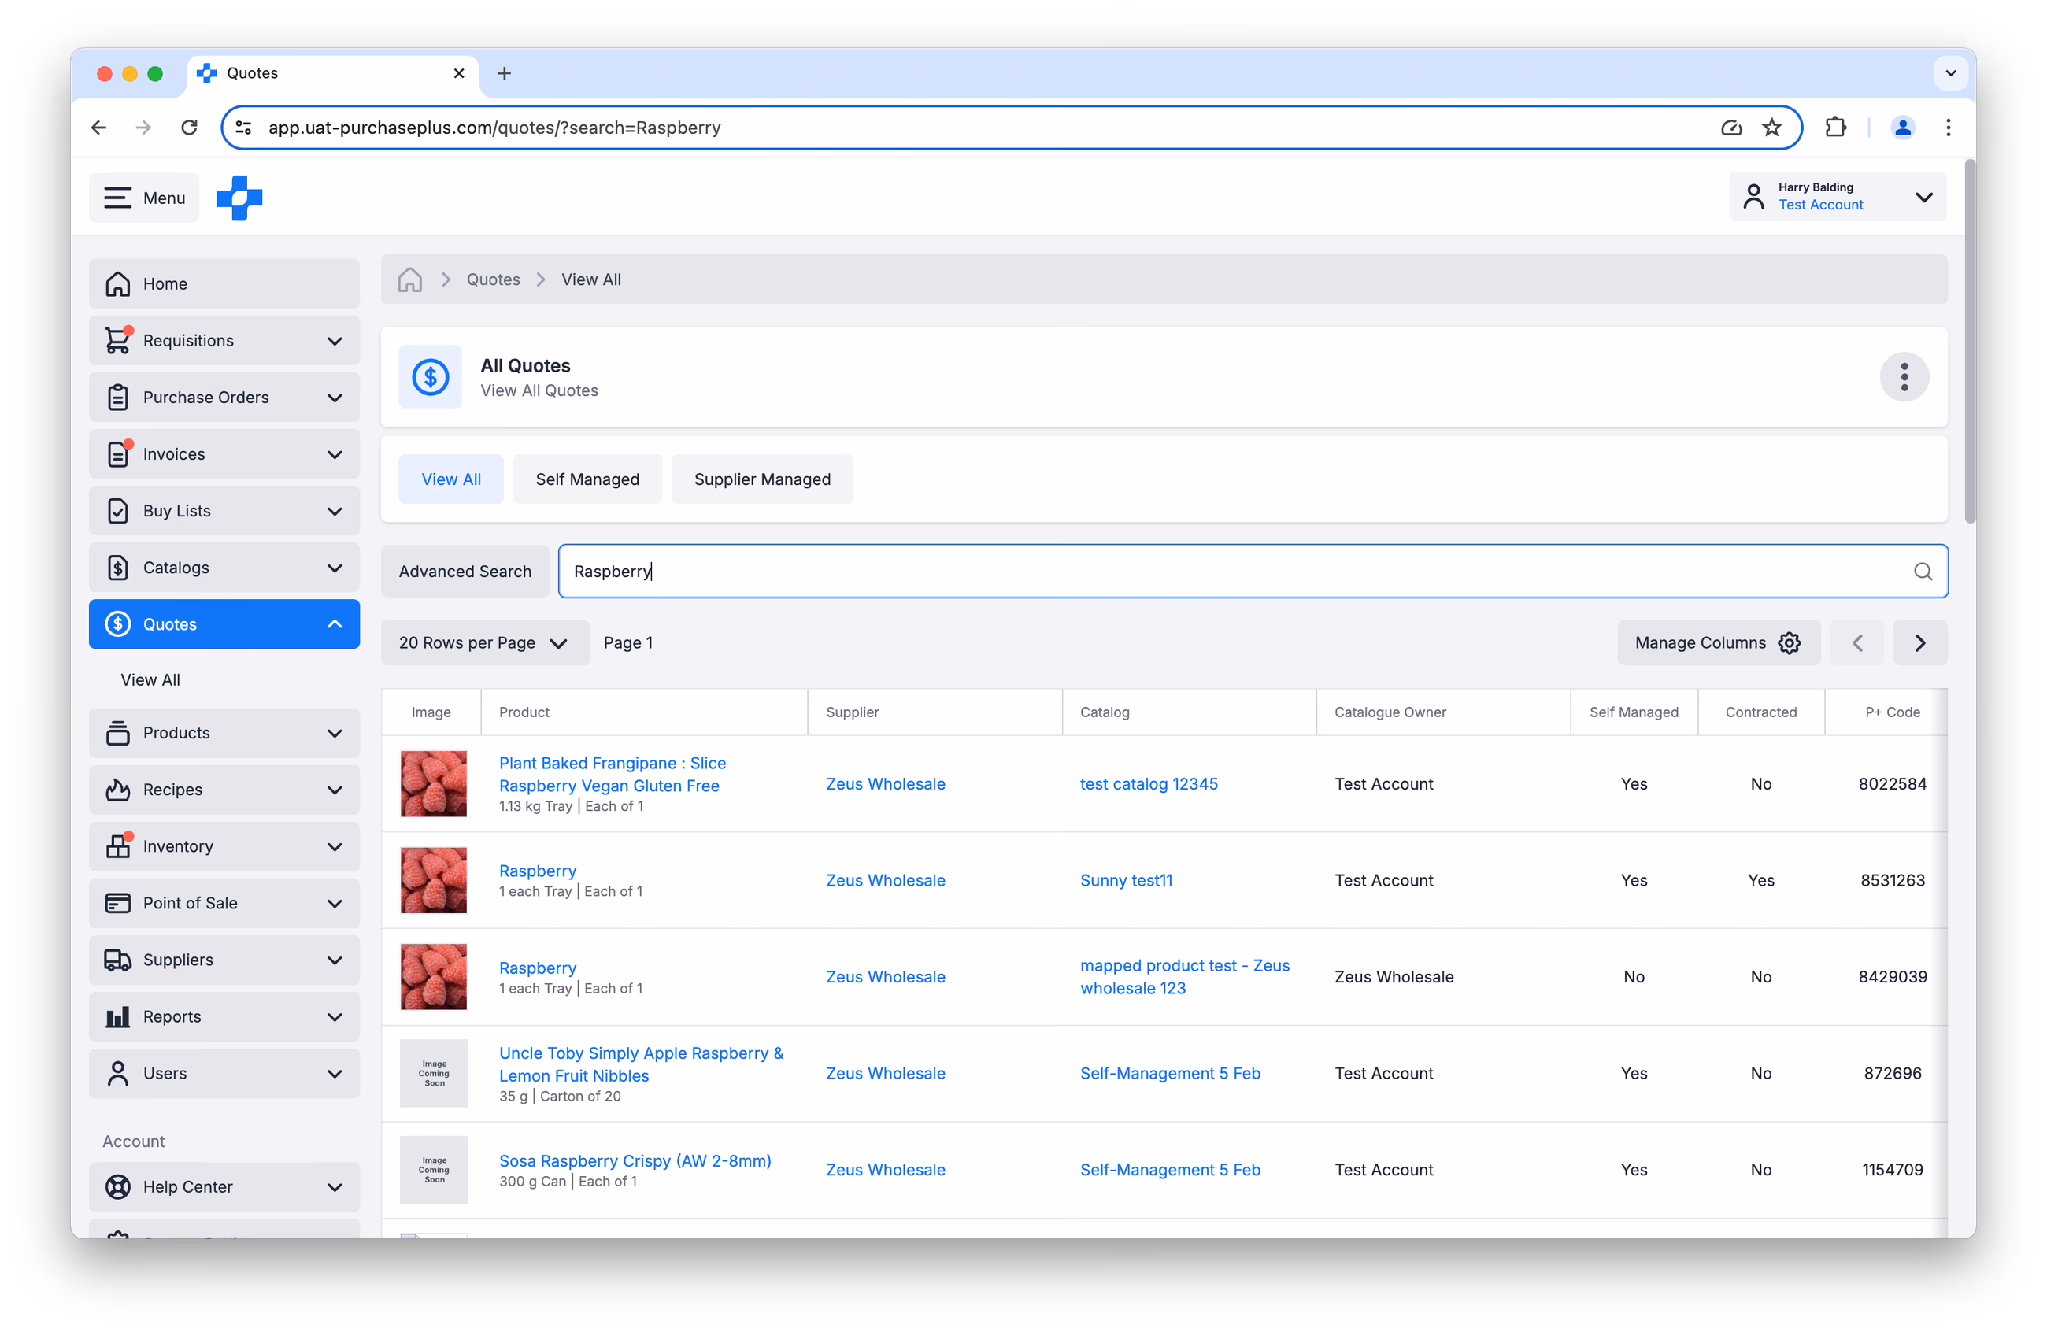Image resolution: width=2047 pixels, height=1332 pixels.
Task: Click the breadcrumb home icon
Action: click(x=409, y=279)
